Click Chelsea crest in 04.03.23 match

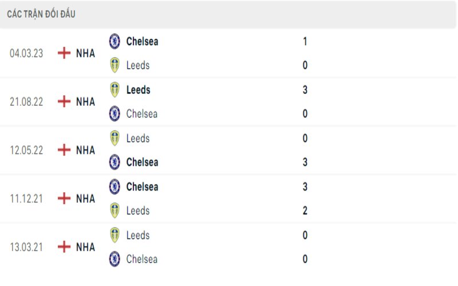[x=114, y=41]
